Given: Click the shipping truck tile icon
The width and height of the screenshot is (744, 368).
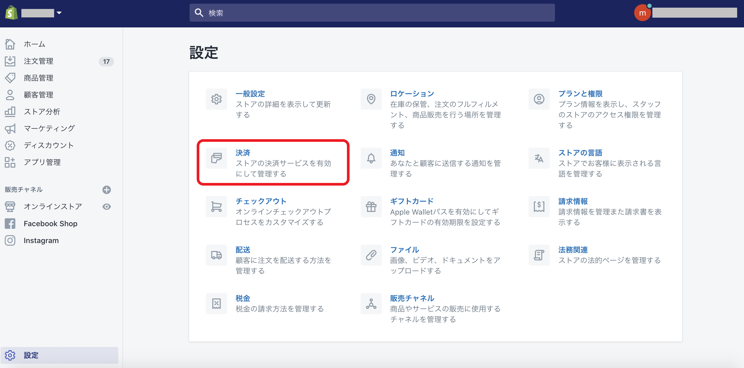Looking at the screenshot, I should 216,255.
